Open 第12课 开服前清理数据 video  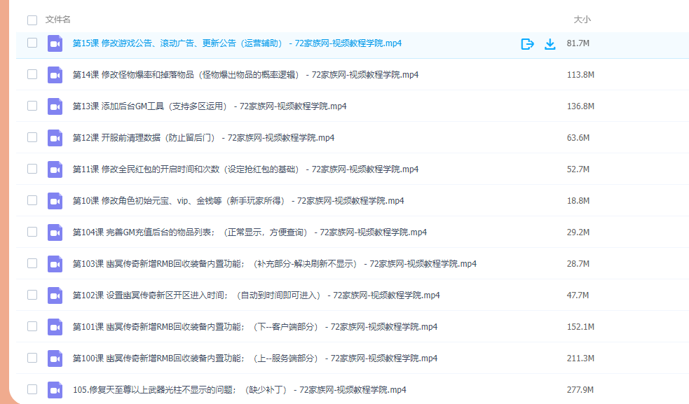click(x=203, y=138)
